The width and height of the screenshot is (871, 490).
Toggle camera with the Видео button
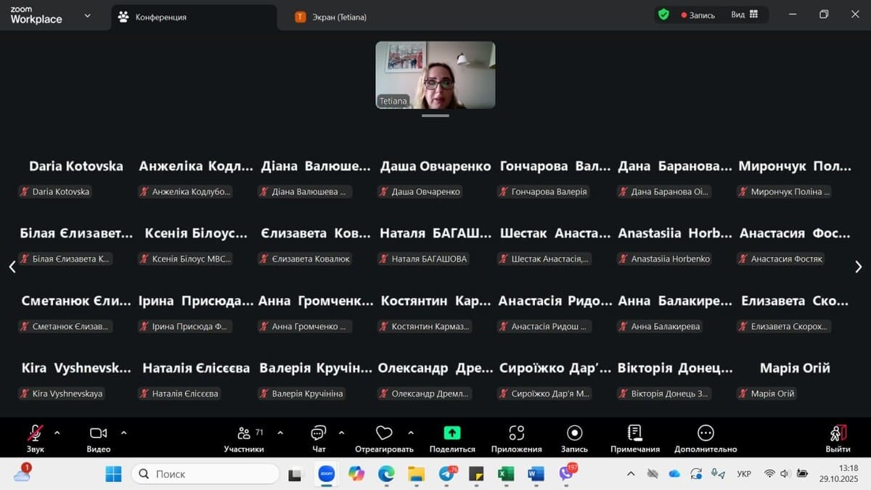click(x=98, y=433)
